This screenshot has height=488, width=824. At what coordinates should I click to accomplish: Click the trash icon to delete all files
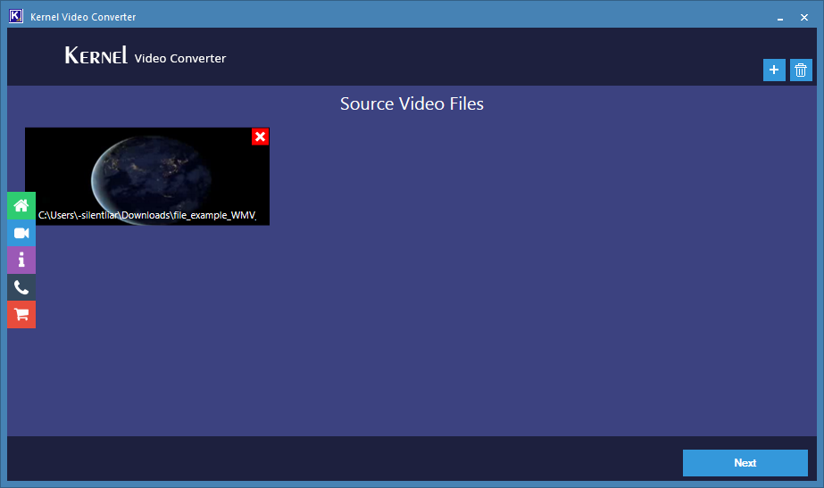tap(801, 70)
